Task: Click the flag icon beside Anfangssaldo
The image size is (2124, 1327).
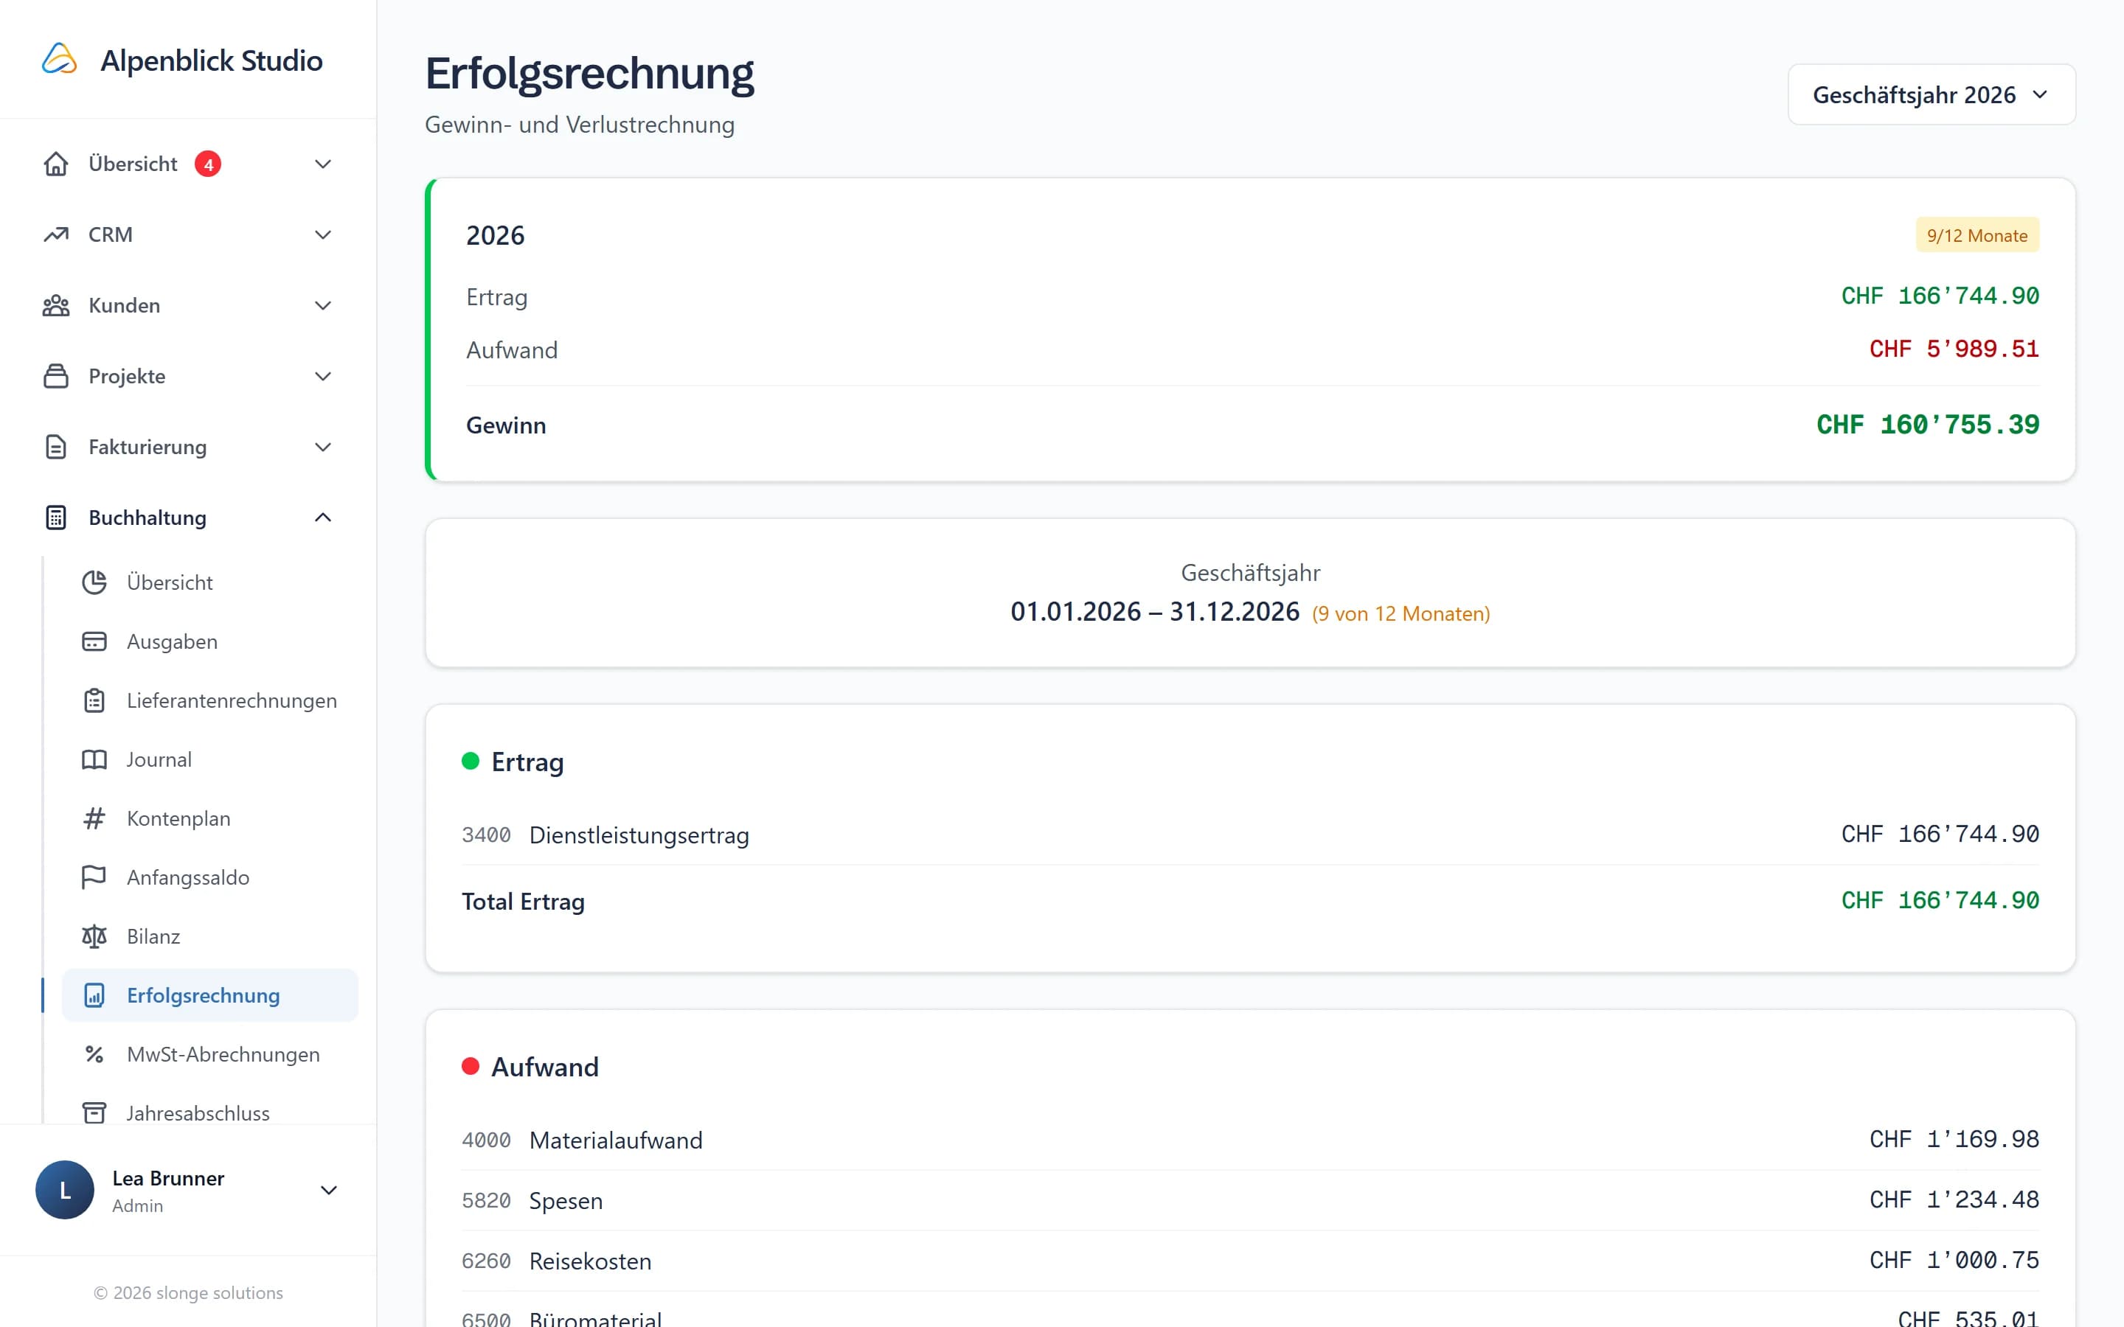Action: tap(94, 877)
